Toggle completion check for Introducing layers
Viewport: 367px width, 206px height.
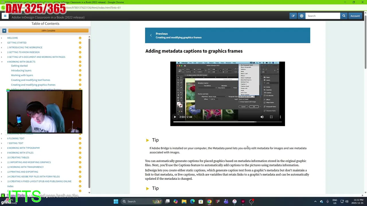80,70
